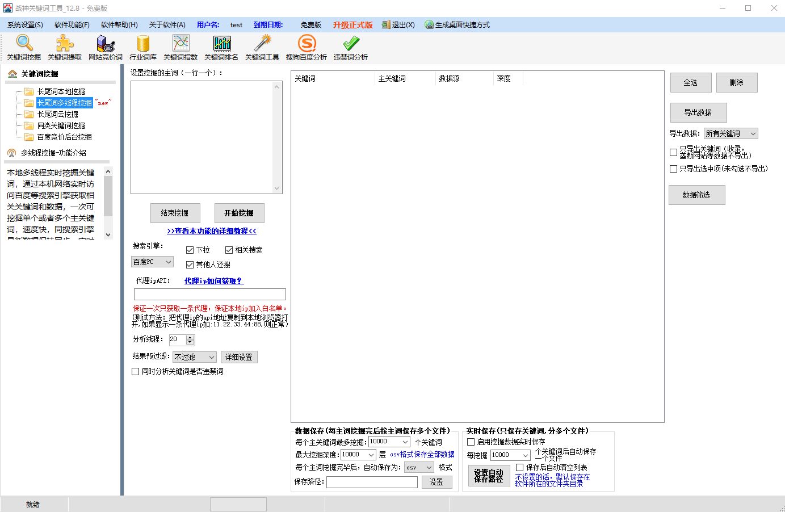Viewport: 785px width, 512px height.
Task: Click the 免费版 menu label
Action: (311, 25)
